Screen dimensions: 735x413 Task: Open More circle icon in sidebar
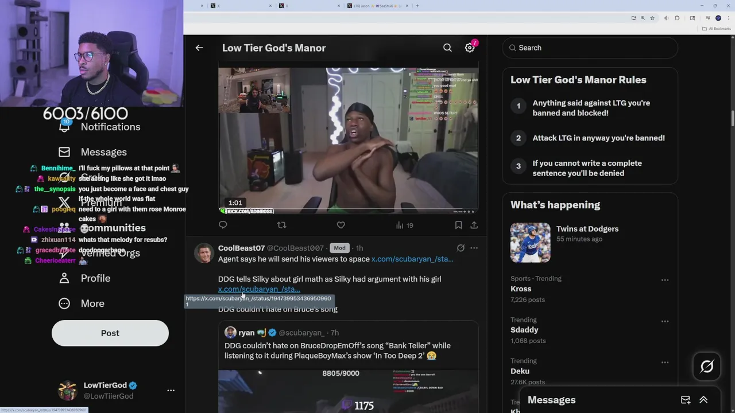64,303
